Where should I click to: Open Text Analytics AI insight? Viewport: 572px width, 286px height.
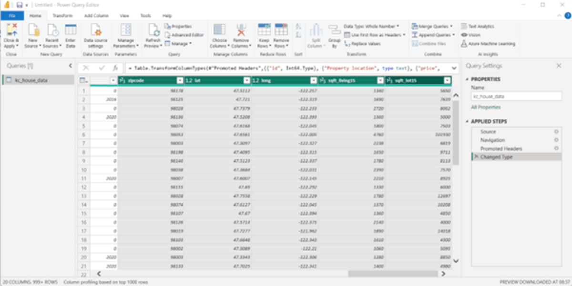[478, 26]
